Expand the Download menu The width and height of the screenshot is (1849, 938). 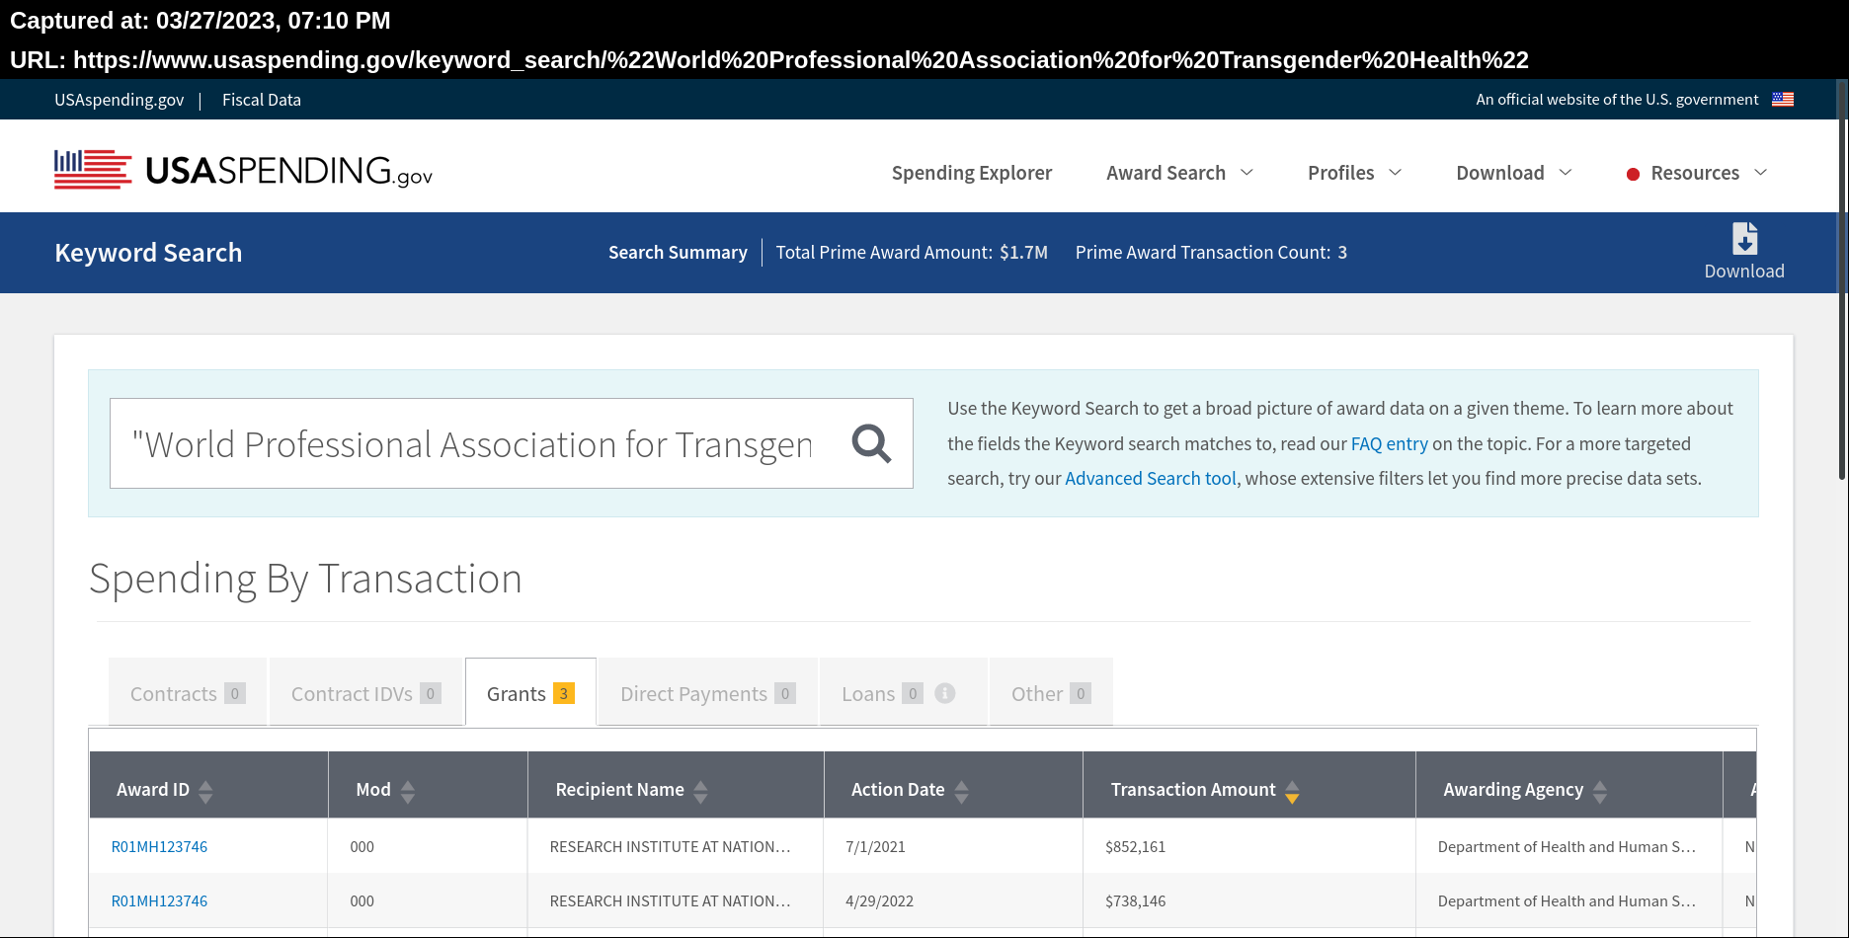(x=1513, y=173)
